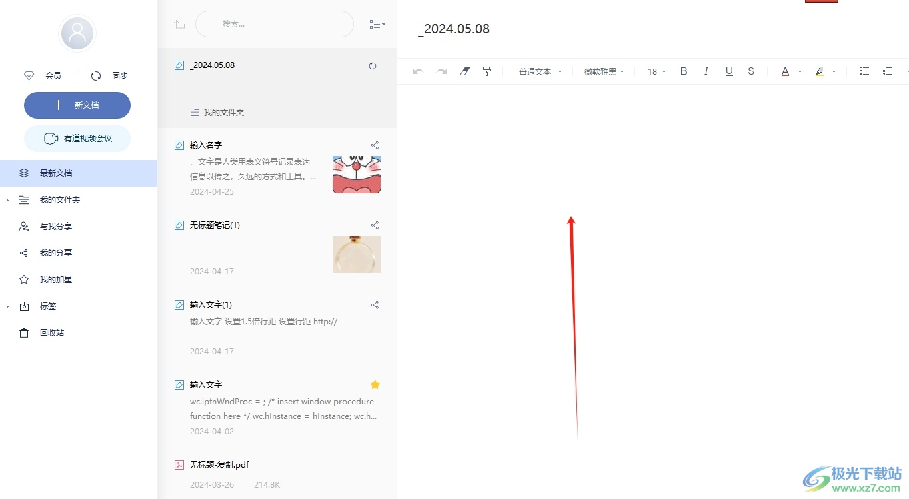Open the 普通文本 paragraph style dropdown
This screenshot has height=499, width=909.
pos(540,71)
